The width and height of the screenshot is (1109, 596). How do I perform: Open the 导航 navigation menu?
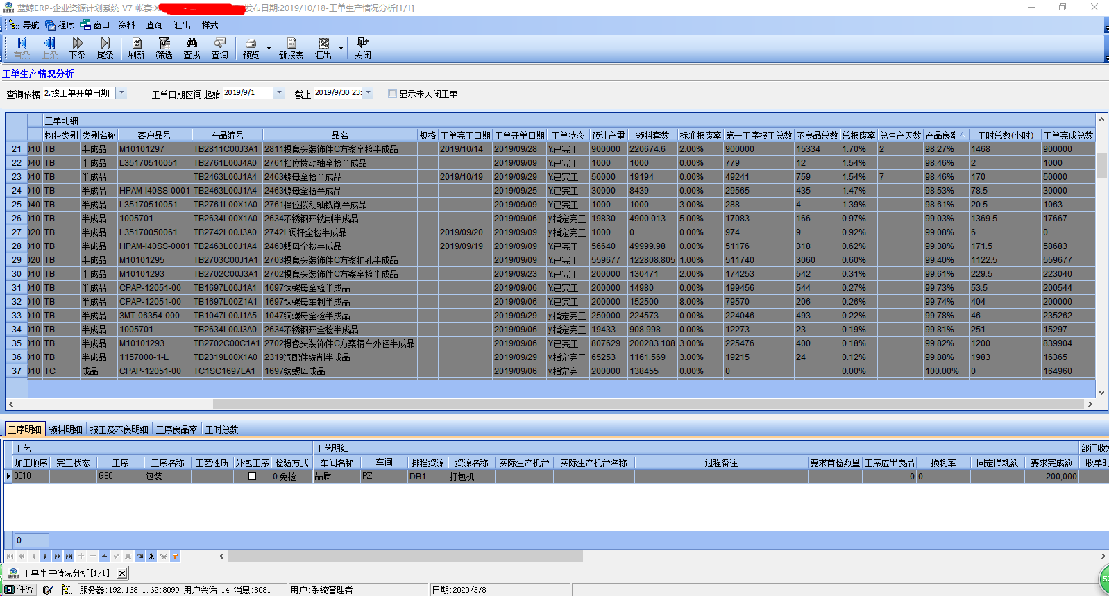tap(24, 25)
